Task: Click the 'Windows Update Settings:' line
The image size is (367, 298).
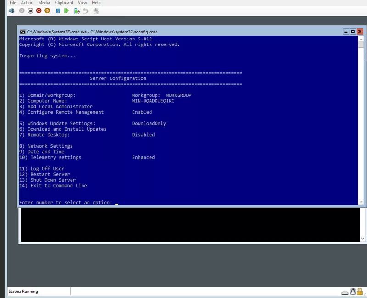Action: (x=57, y=123)
